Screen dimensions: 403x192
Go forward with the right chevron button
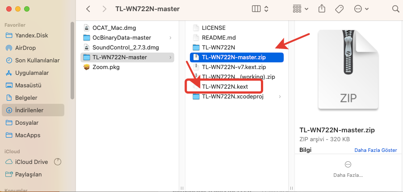[104, 9]
